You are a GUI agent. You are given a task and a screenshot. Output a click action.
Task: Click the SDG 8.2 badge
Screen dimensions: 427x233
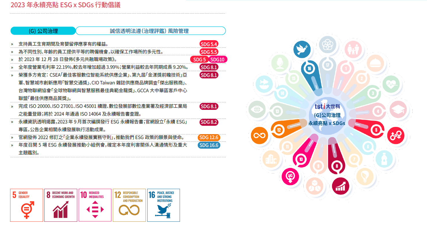209,122
